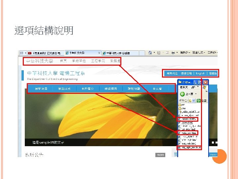Click the 首頁 link in top navigation
The image size is (238, 179).
tap(63, 61)
